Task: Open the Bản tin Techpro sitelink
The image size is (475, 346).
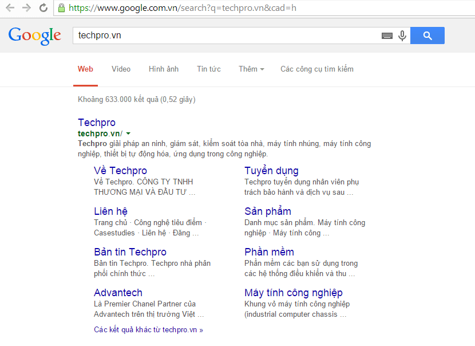Action: 130,252
